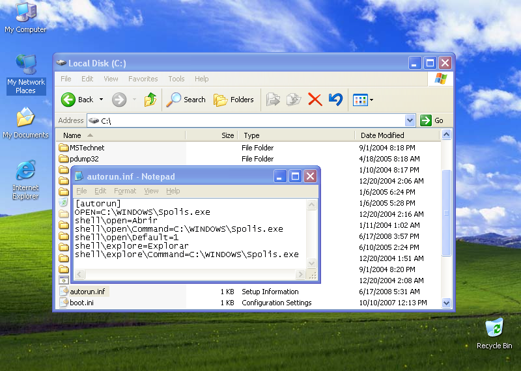Click Explorer scrollbar down arrow
This screenshot has width=521, height=371.
pos(446,303)
